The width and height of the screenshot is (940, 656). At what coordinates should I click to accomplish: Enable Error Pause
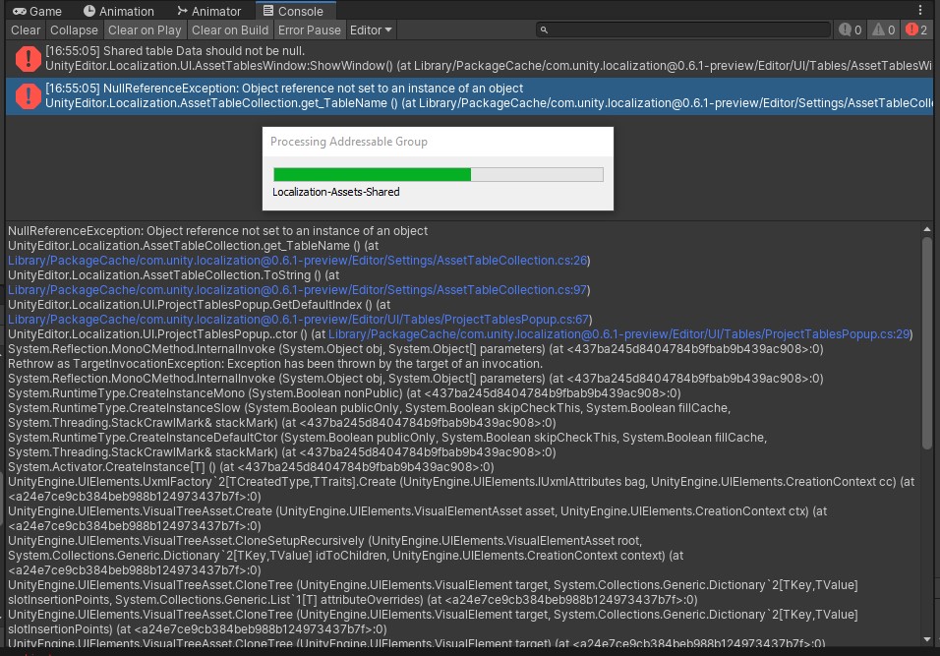point(308,30)
